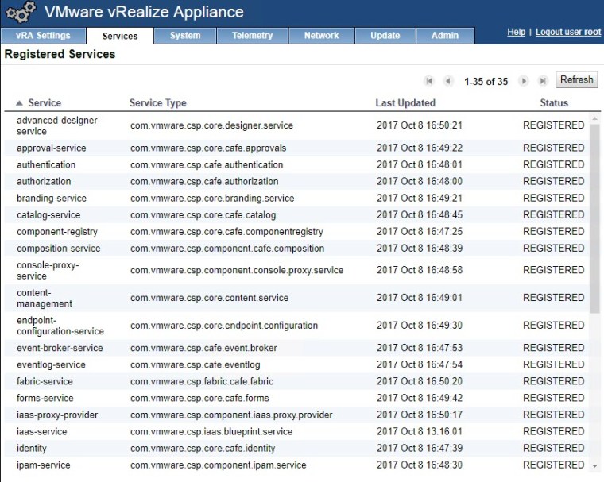Go to previous page of services

coord(448,81)
